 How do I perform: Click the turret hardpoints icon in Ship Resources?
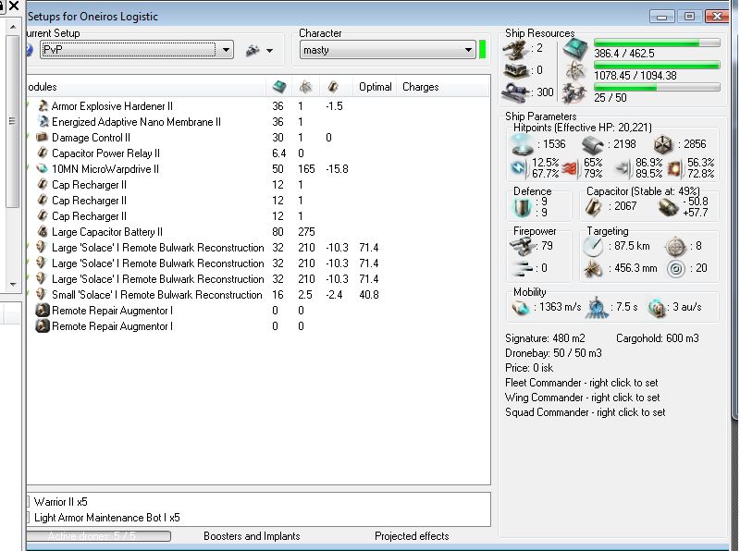tap(515, 49)
